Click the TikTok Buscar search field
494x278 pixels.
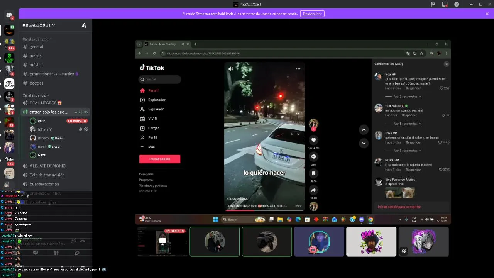coord(160,79)
